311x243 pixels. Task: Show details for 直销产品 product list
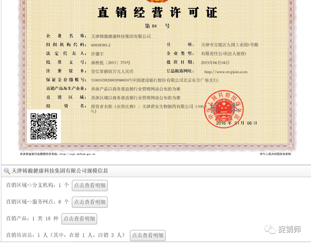[79, 219]
